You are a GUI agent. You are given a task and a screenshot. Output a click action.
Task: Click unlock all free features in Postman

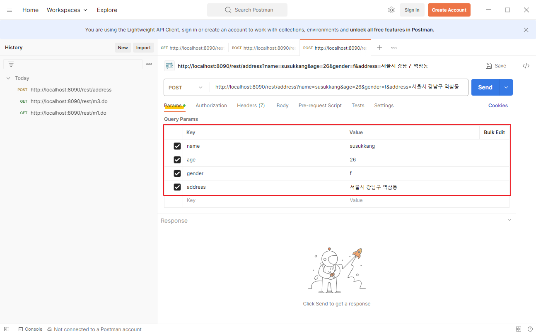point(392,30)
